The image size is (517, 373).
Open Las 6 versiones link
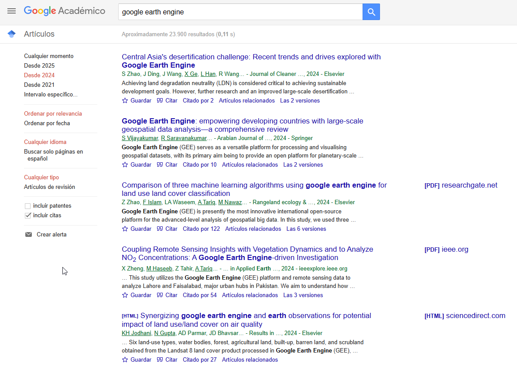(x=306, y=229)
